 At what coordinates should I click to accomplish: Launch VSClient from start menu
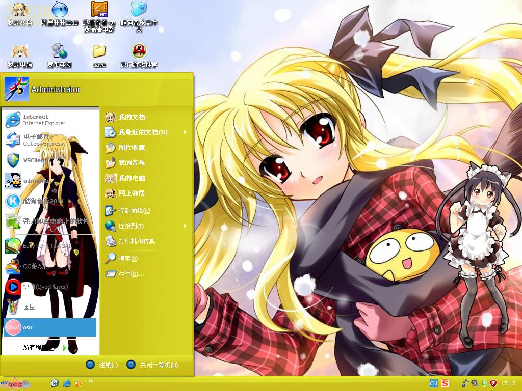coord(50,160)
